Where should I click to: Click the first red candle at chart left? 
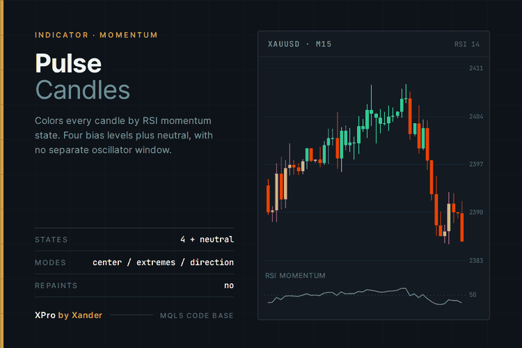[268, 199]
